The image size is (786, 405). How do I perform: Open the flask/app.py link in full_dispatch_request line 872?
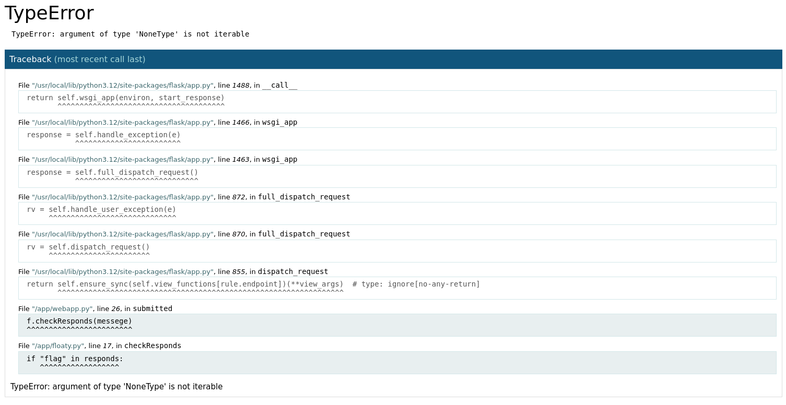[x=122, y=197]
